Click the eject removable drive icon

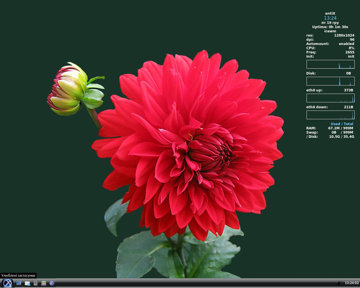[35, 283]
